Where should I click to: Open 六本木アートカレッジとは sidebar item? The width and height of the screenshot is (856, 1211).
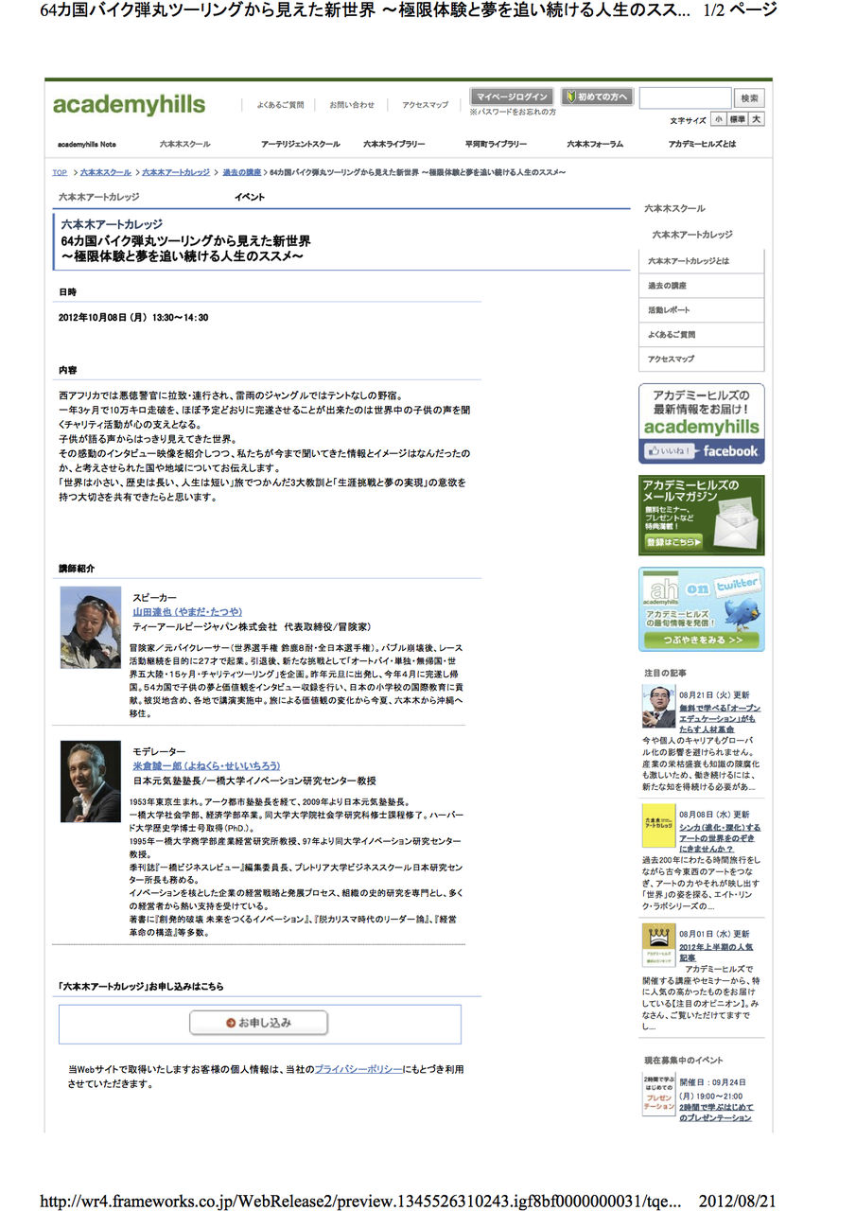[700, 261]
